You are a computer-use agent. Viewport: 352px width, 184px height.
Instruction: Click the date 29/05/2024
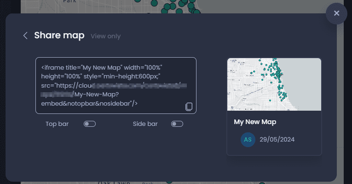point(277,139)
